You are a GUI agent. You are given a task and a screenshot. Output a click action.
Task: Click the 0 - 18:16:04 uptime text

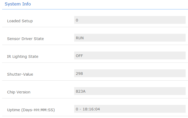[88, 109]
